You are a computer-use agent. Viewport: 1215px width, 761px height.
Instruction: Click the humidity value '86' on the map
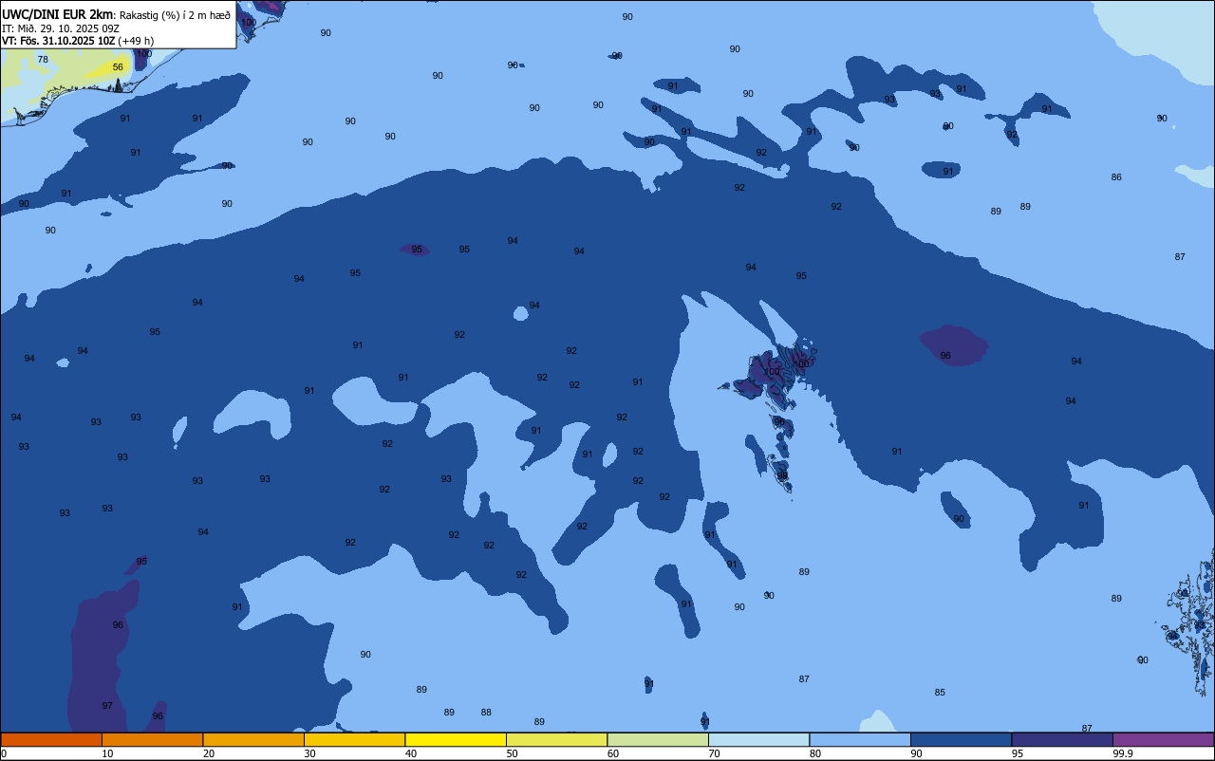click(1116, 177)
